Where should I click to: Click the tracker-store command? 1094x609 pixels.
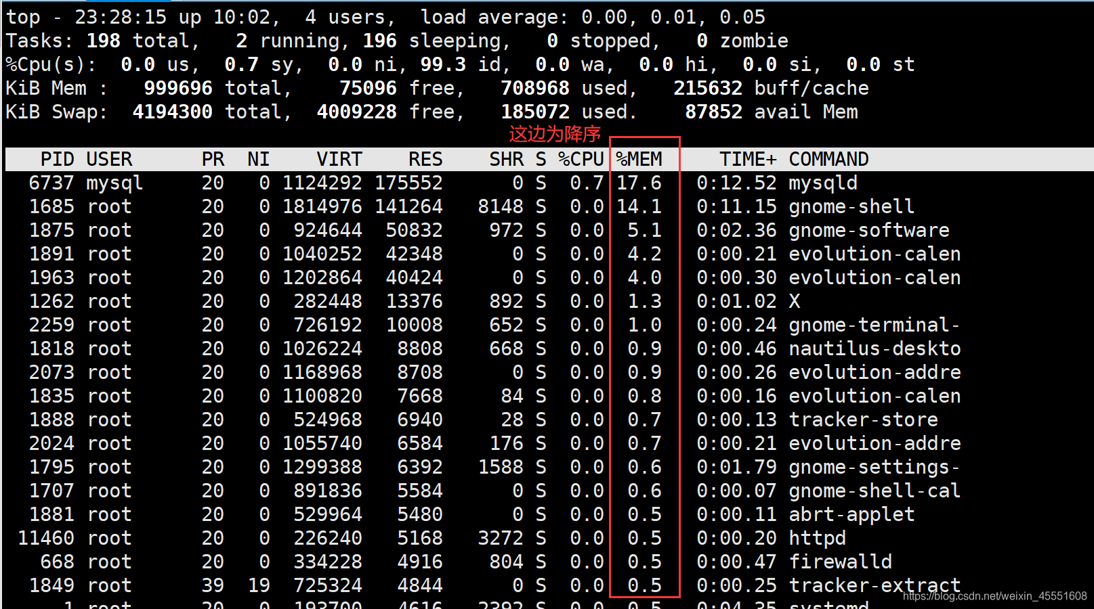(x=863, y=420)
